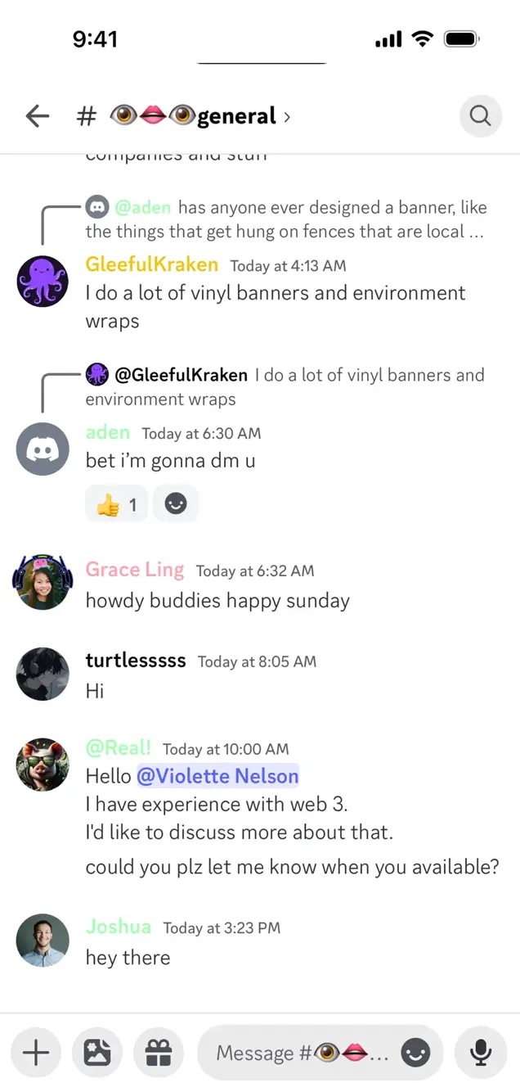The height and width of the screenshot is (1092, 520).
Task: Tap the message input field
Action: pyautogui.click(x=304, y=1053)
